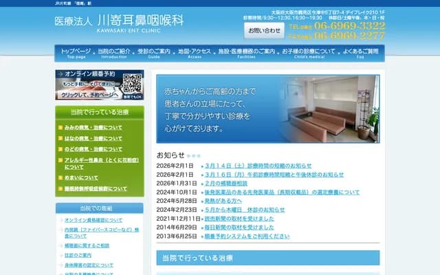Open 3月14日(土) 診療時間の短縮 notice
Screen dimensions: 440x275
258,166
